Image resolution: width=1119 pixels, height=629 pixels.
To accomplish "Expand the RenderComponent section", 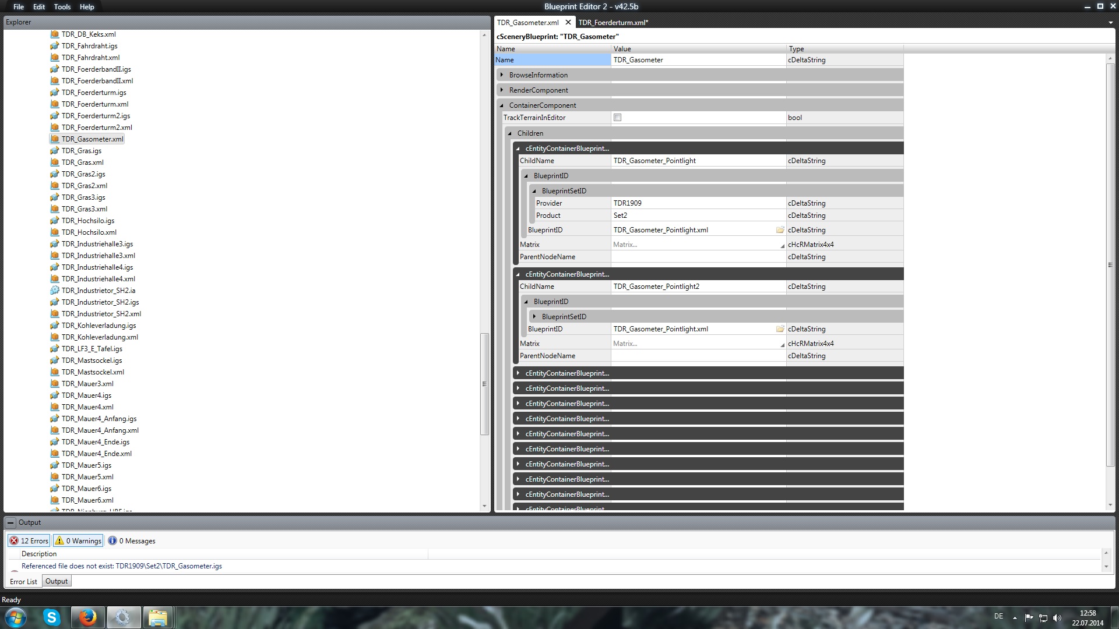I will pos(502,90).
